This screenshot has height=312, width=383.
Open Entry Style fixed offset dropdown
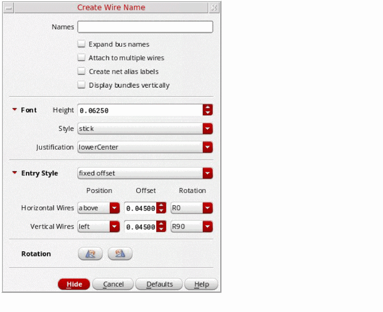coord(145,173)
